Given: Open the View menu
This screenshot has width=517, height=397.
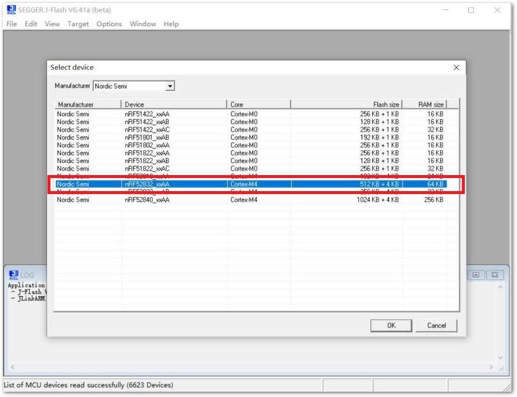Looking at the screenshot, I should [52, 24].
